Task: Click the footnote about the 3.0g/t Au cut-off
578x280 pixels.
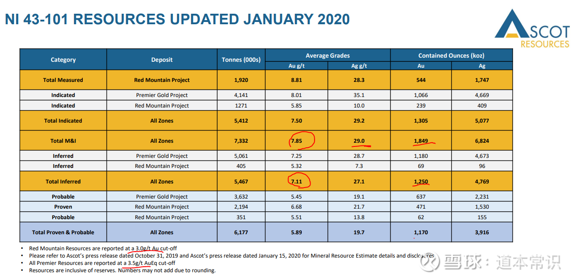Action: 103,248
